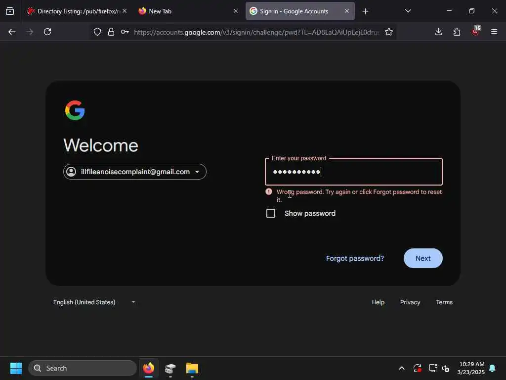The height and width of the screenshot is (380, 506).
Task: Open the muted volume tray icon
Action: [446, 368]
